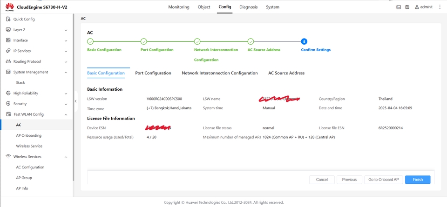Click the AC Source Address step checkmark circle

(x=251, y=41)
